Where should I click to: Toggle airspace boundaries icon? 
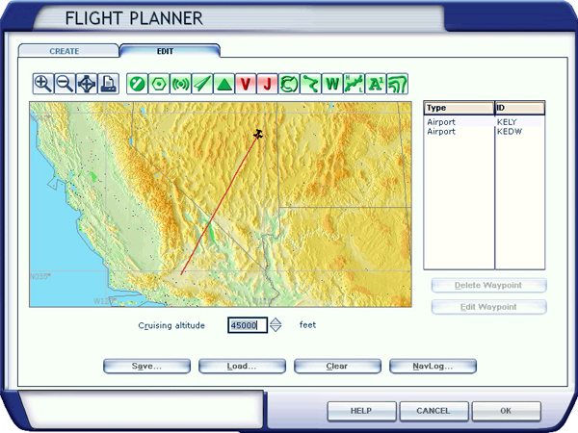click(289, 84)
